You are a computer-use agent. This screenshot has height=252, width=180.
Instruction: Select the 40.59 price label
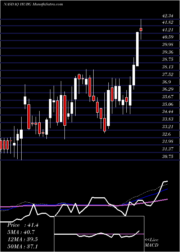168,37
